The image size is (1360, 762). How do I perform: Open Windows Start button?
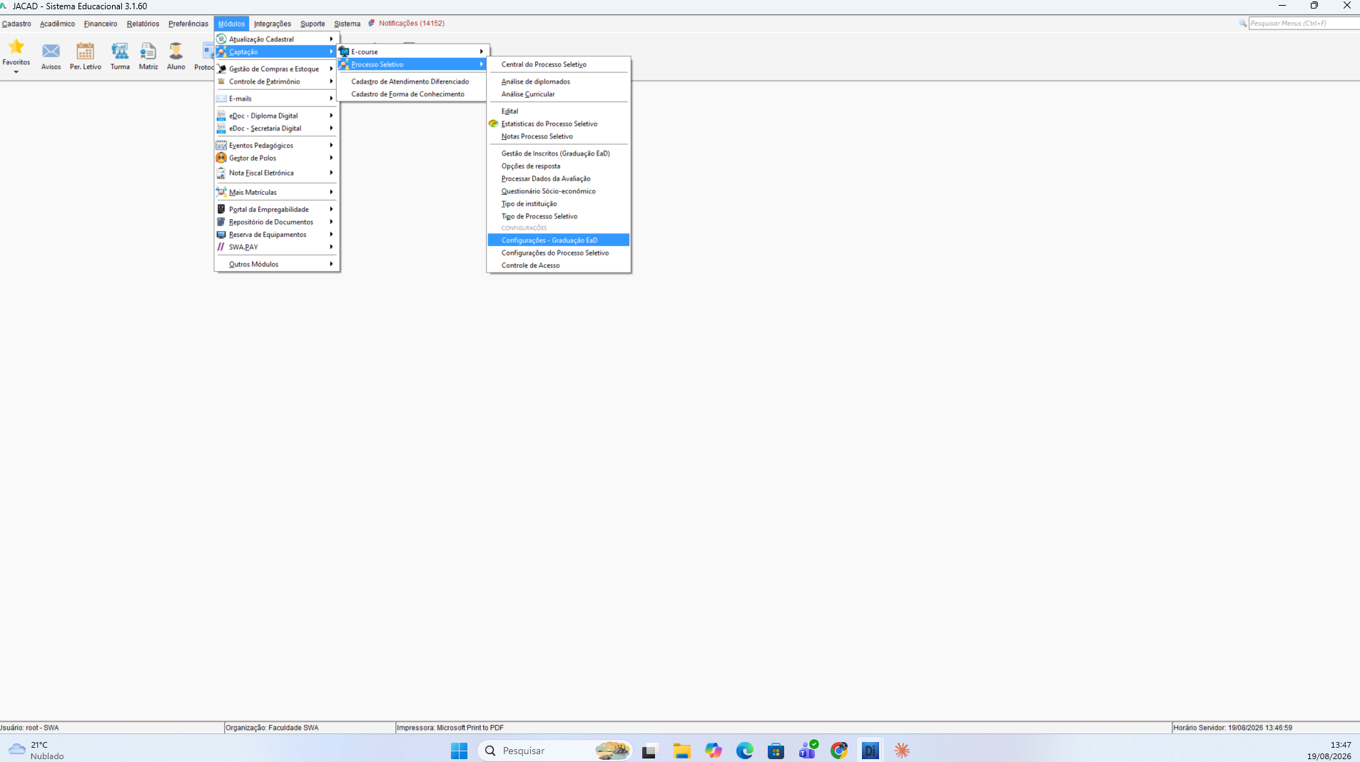click(459, 751)
